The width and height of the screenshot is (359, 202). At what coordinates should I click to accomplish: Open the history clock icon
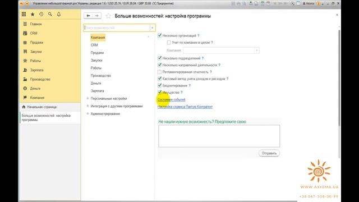coord(41,14)
